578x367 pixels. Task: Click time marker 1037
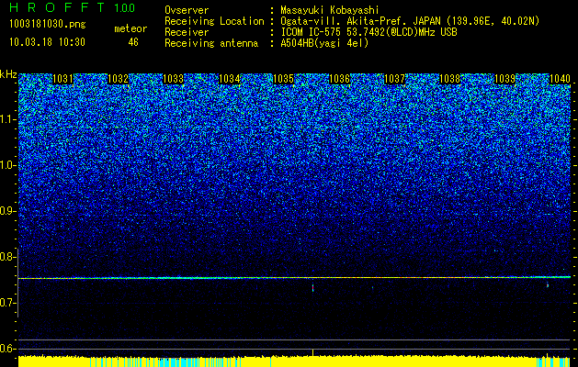[x=394, y=78]
